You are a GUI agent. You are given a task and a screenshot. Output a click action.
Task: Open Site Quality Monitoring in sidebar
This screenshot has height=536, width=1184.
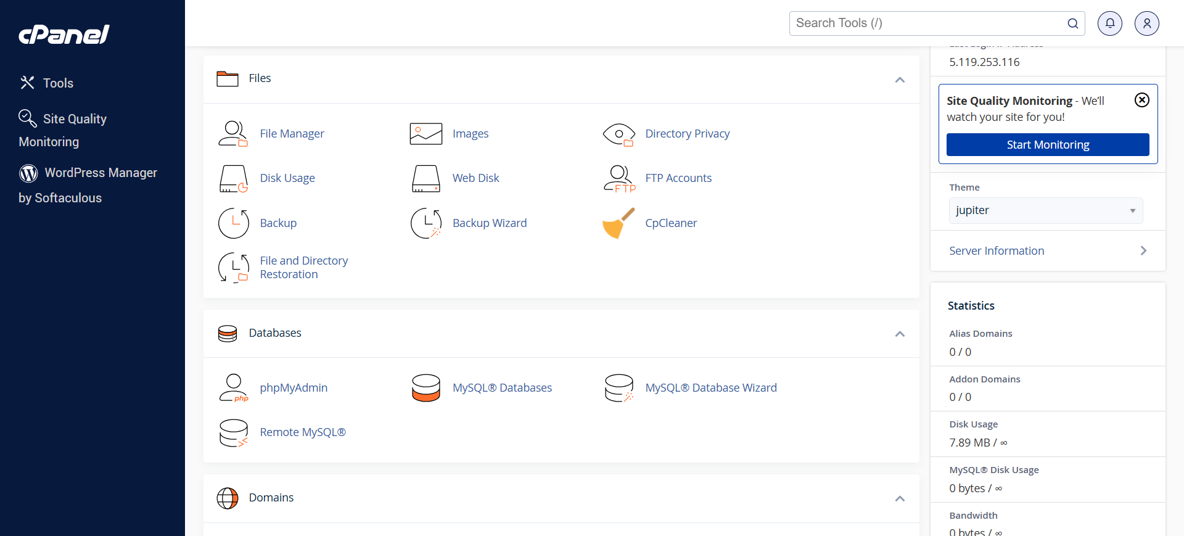click(63, 130)
